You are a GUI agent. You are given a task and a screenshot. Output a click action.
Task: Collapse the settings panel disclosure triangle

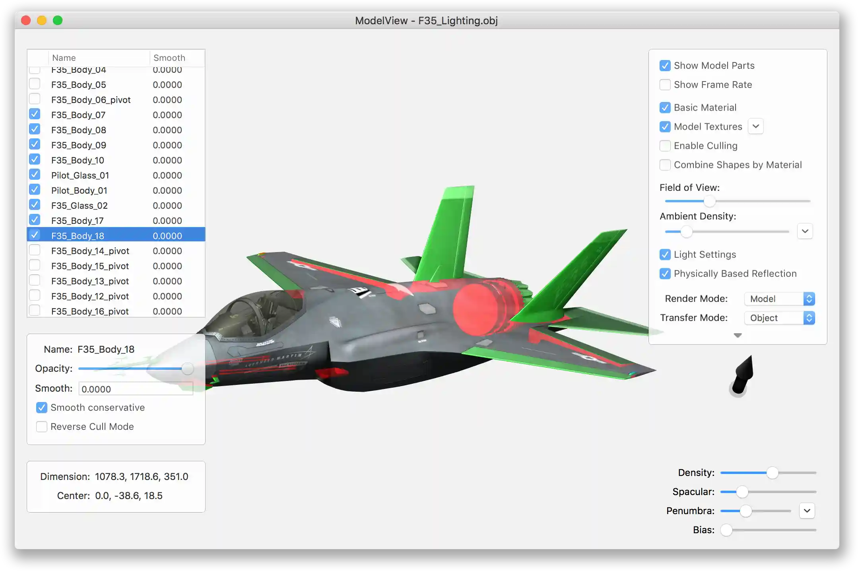[738, 336]
